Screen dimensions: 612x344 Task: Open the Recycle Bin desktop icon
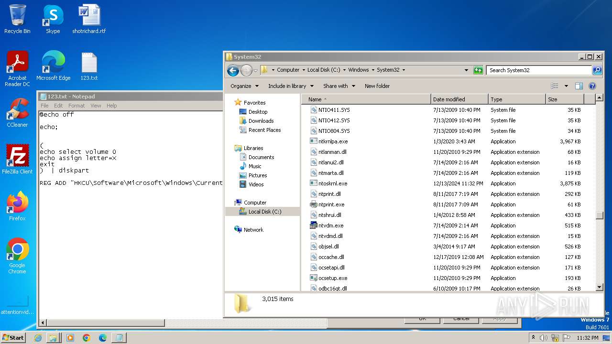pyautogui.click(x=17, y=19)
